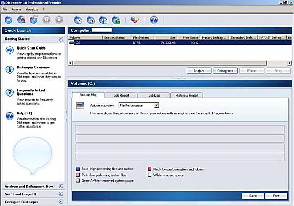The width and height of the screenshot is (294, 206).
Task: Open the ? help menu
Action: pyautogui.click(x=44, y=9)
